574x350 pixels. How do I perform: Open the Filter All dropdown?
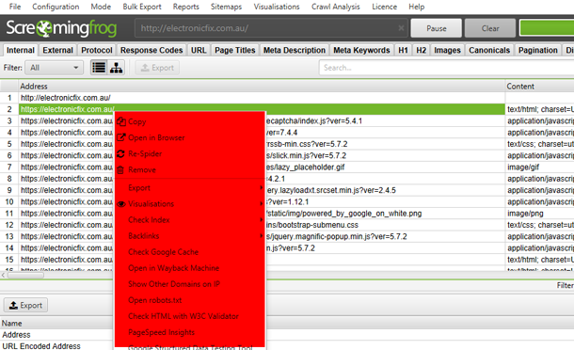(55, 68)
